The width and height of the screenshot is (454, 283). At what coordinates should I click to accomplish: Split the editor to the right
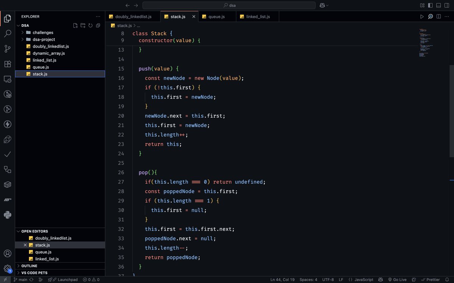(x=439, y=17)
